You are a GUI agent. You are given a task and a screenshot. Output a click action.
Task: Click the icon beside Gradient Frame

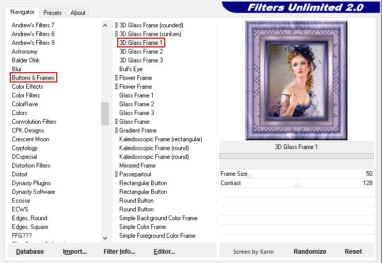tap(116, 130)
